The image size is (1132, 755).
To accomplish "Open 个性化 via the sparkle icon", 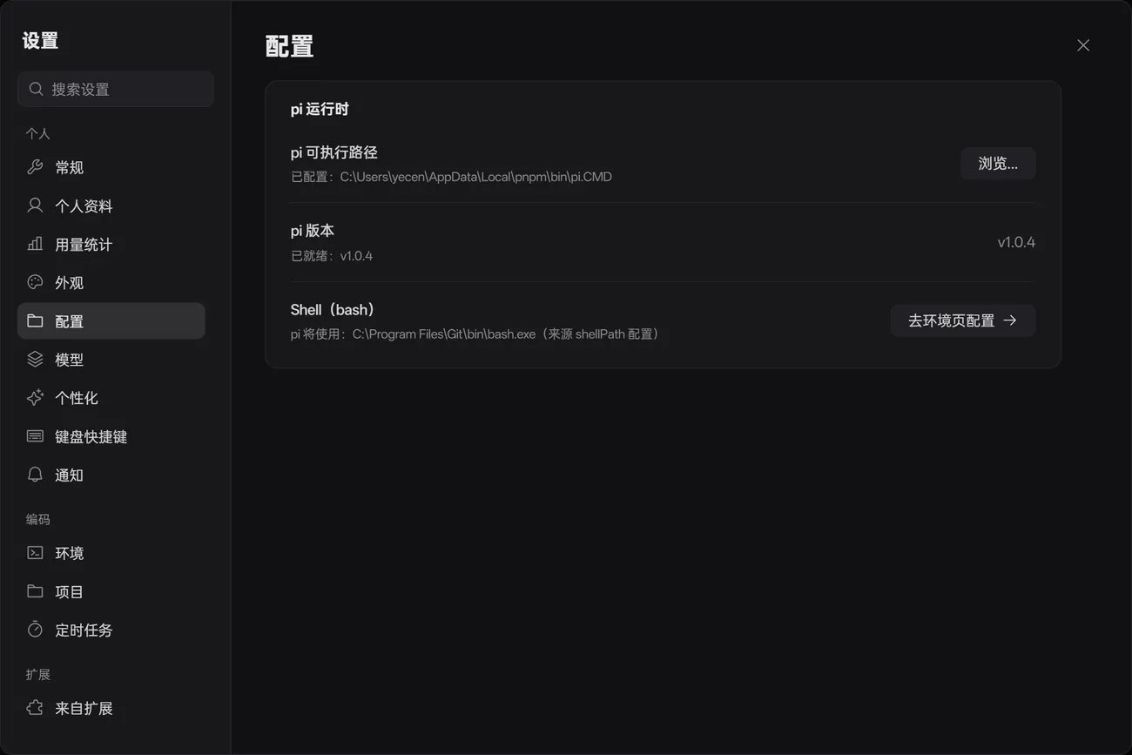I will coord(35,397).
